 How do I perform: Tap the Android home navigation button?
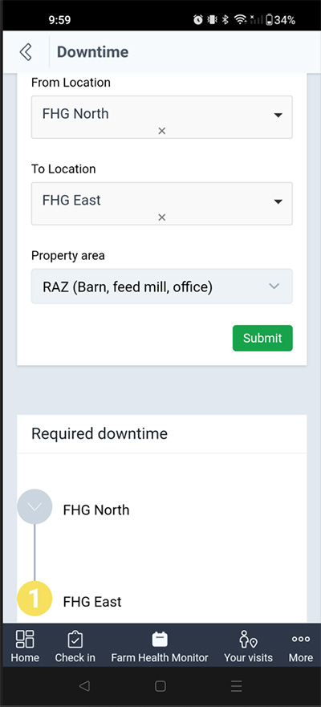(160, 686)
